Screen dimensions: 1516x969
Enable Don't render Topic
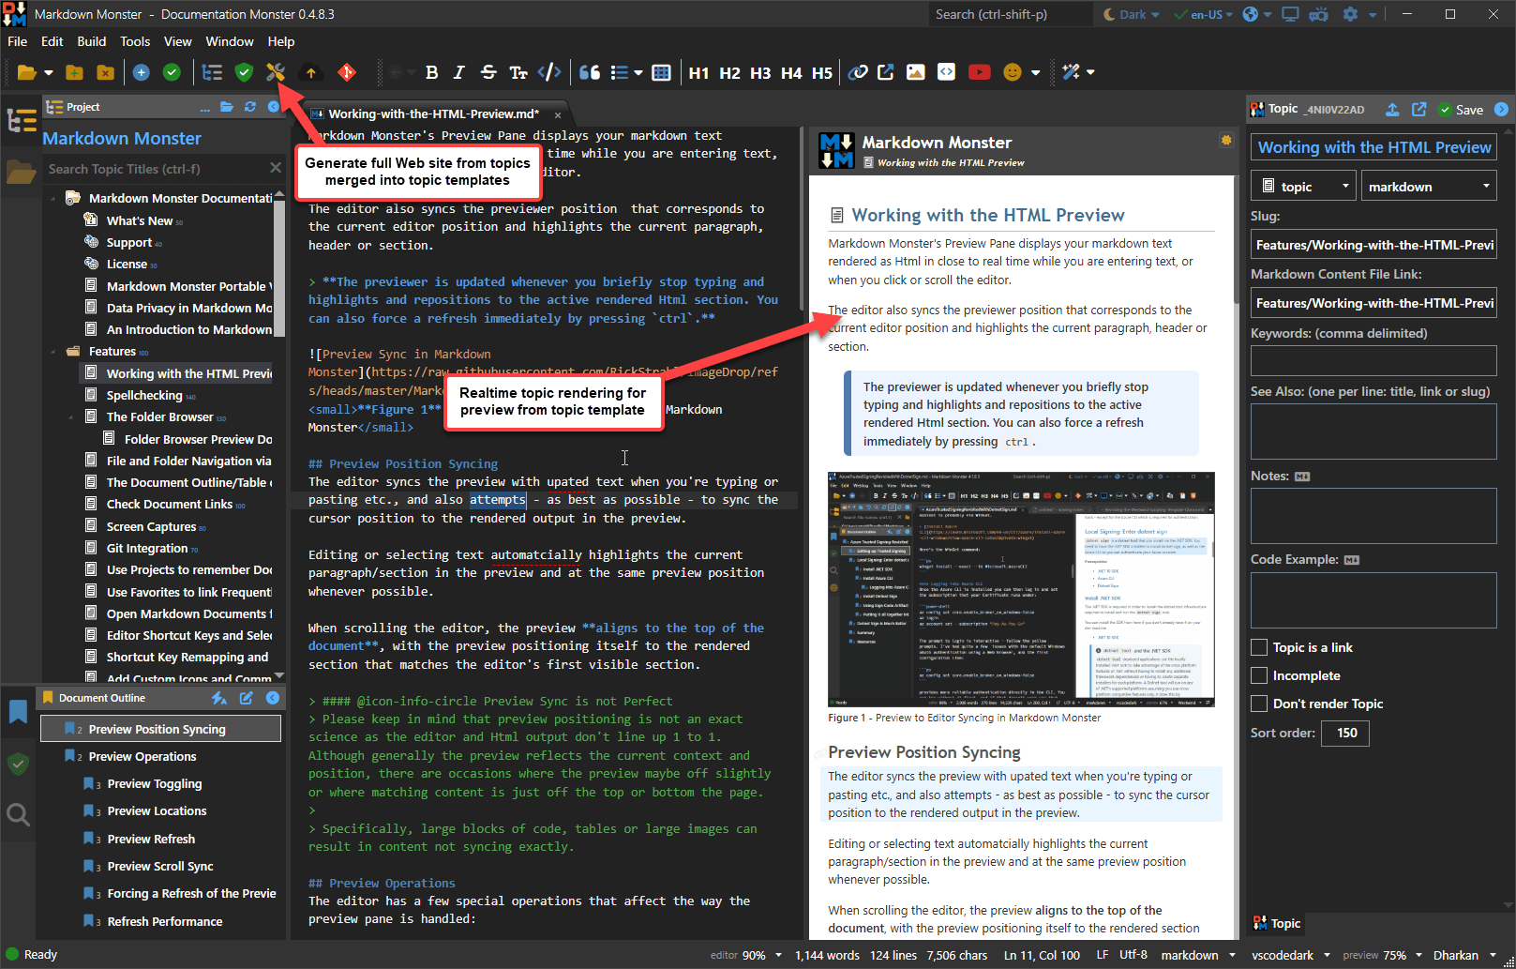1259,703
